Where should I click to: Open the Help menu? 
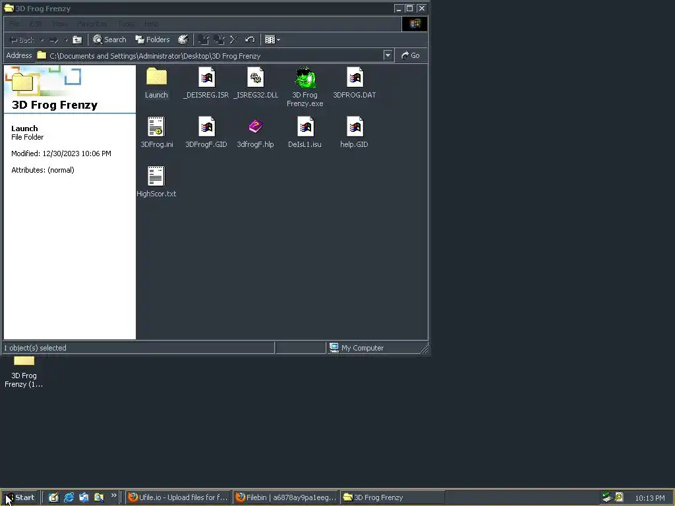[151, 24]
